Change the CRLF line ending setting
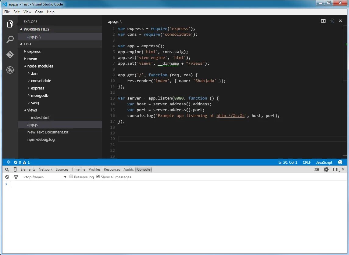Screen dimensions: 349x255 (307, 162)
